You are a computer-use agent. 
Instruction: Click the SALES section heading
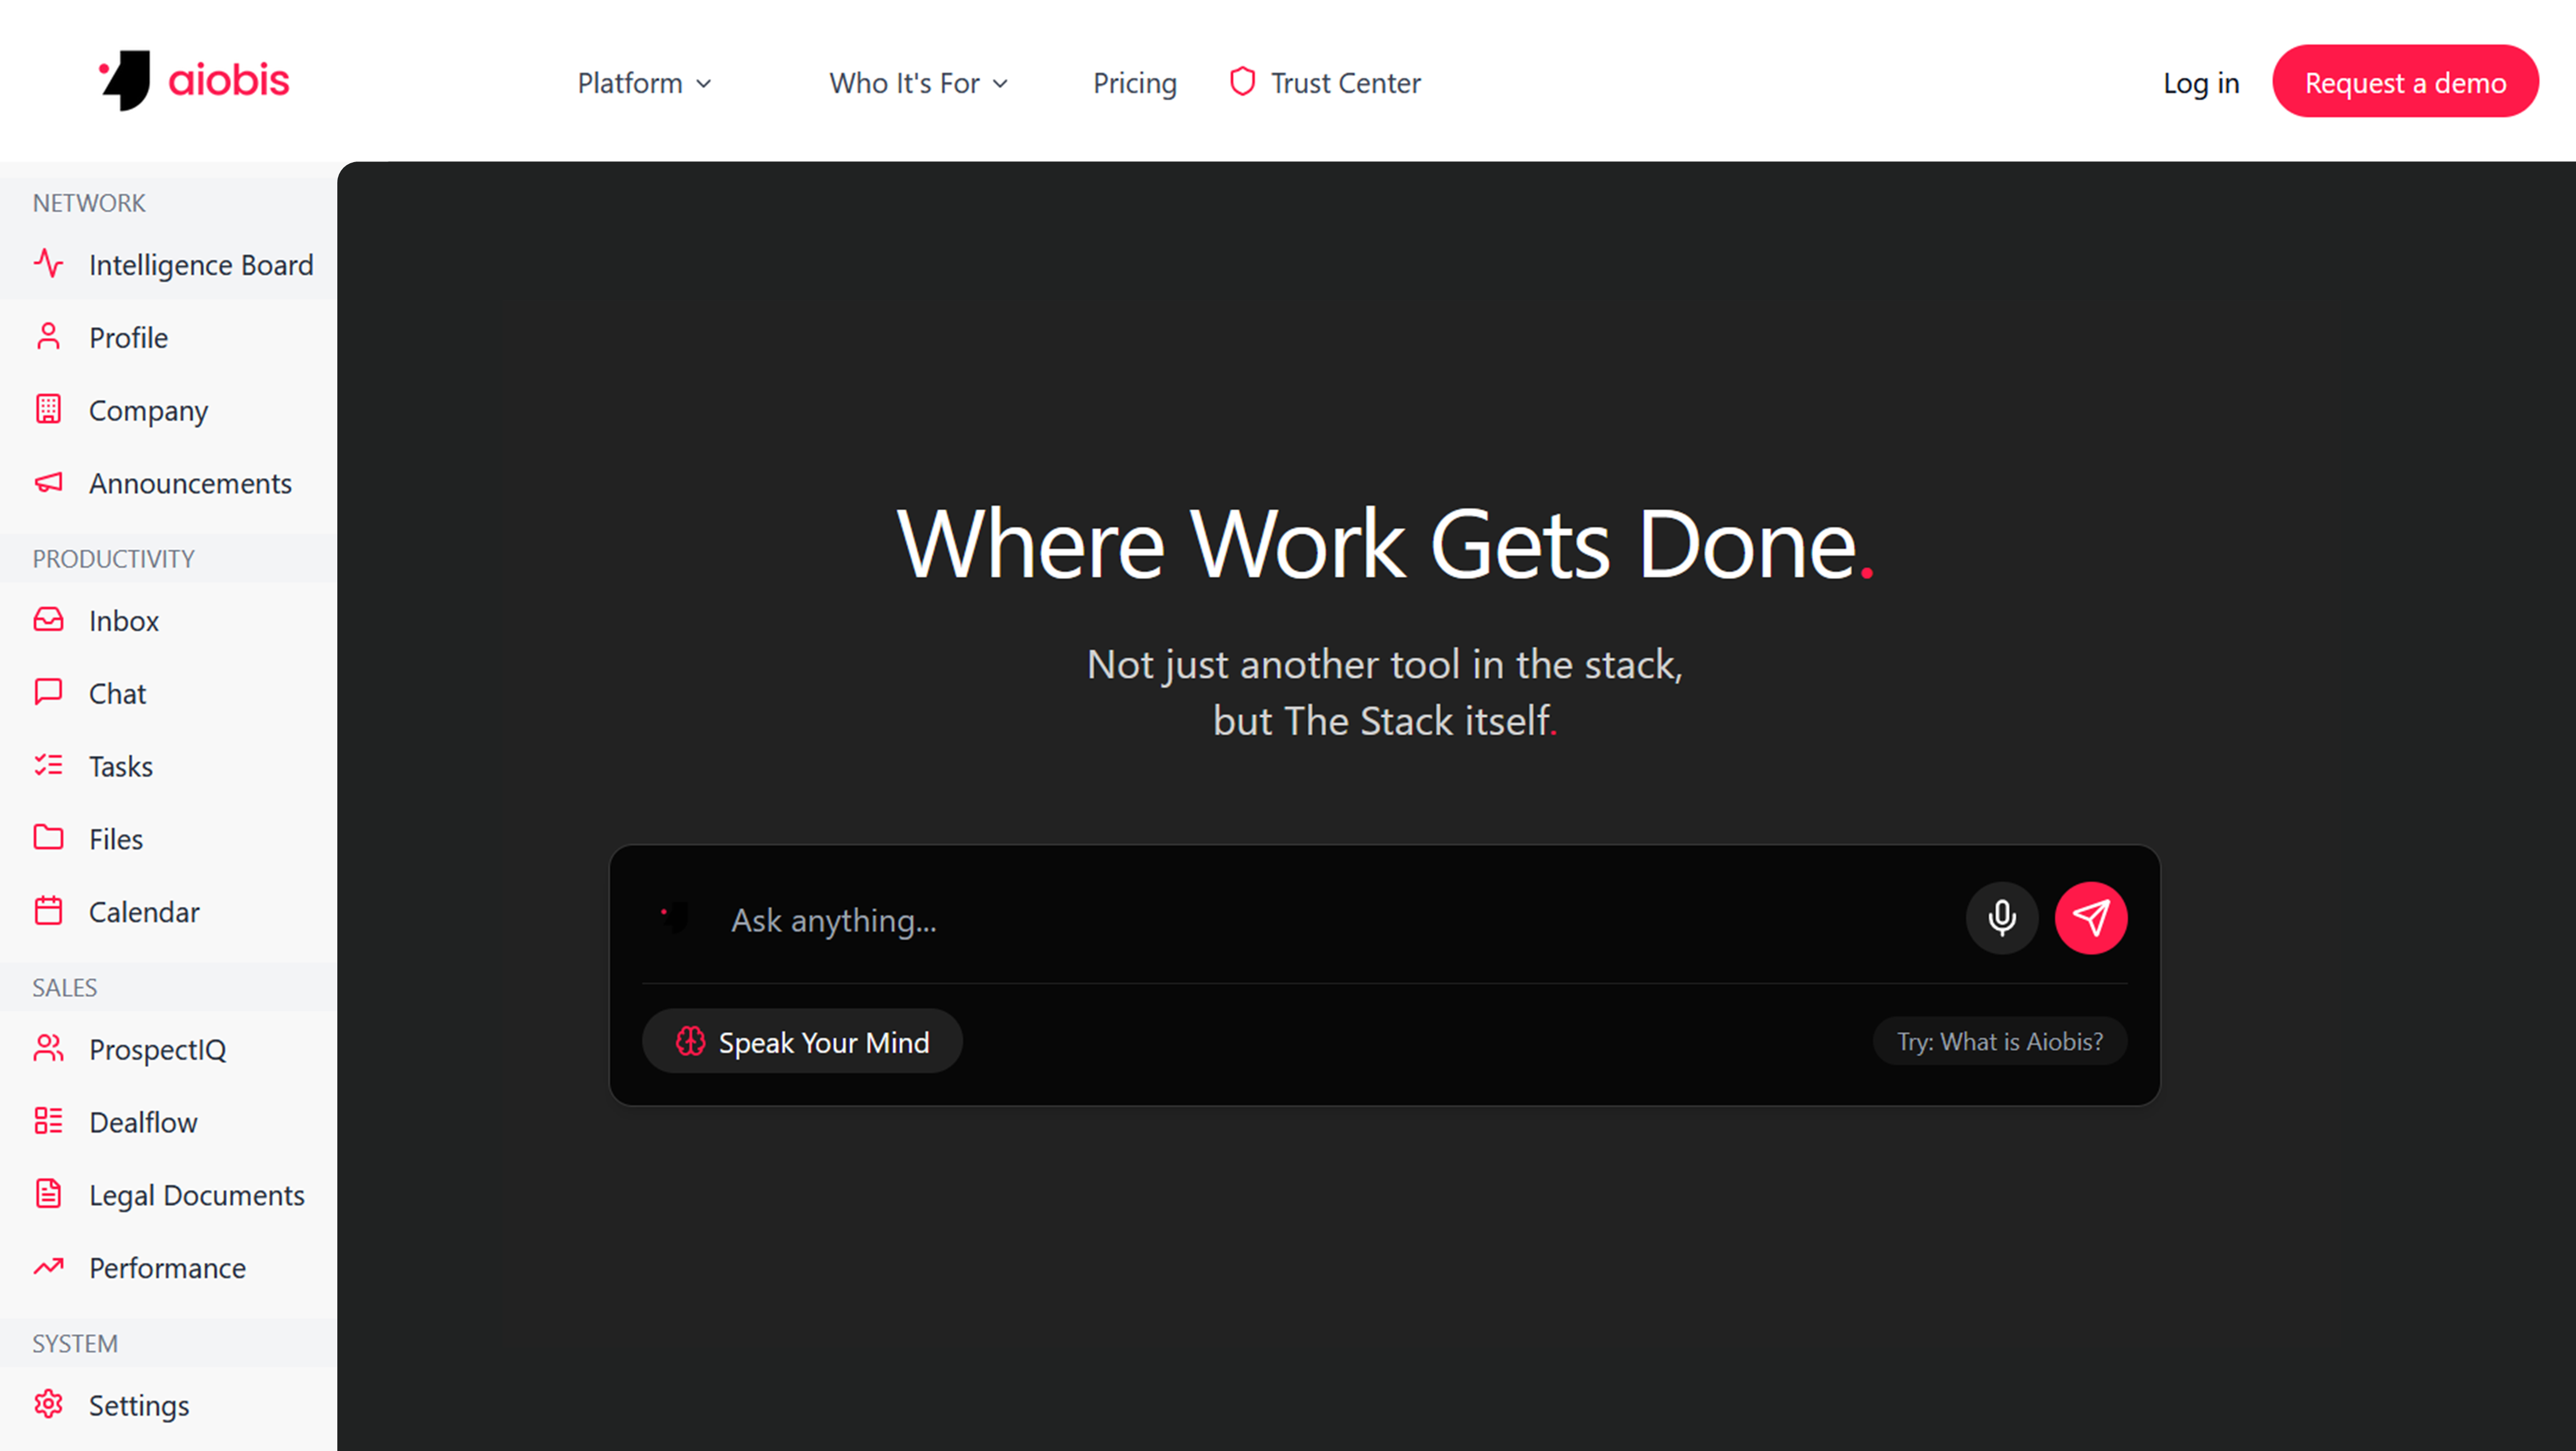[x=64, y=988]
